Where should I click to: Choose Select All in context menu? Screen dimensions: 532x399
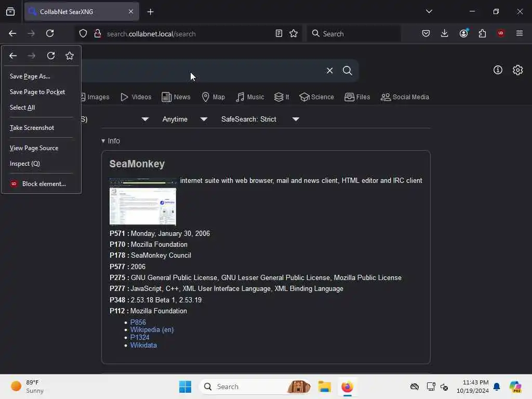tap(41, 108)
